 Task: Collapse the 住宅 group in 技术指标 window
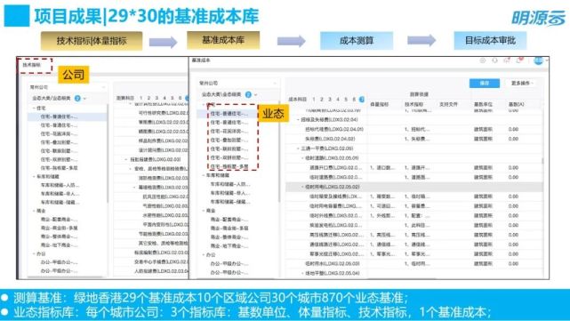pos(34,108)
